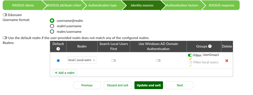
Task: Open the Identity sources step
Action: [x=142, y=5]
